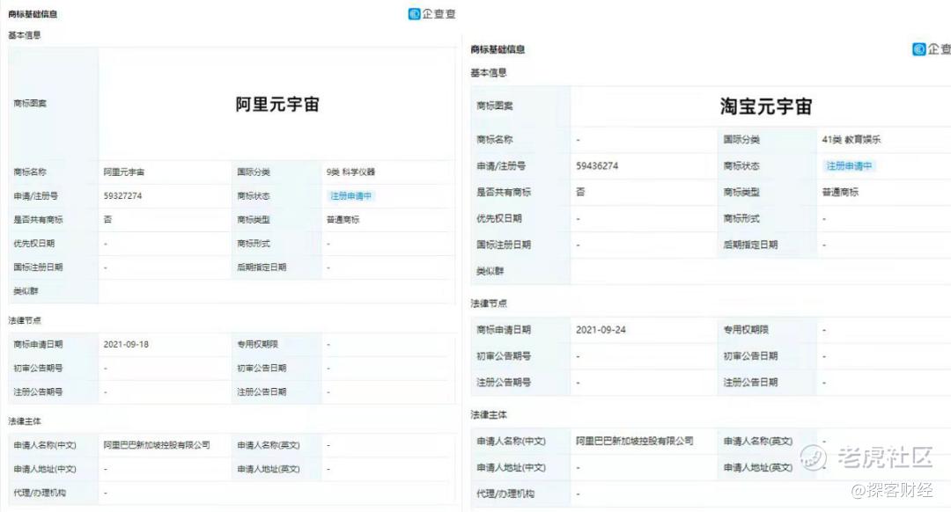Viewport: 951px width, 512px height.
Task: Click the 商标图案 label in 阿里元宇宙 panel
Action: (30, 103)
